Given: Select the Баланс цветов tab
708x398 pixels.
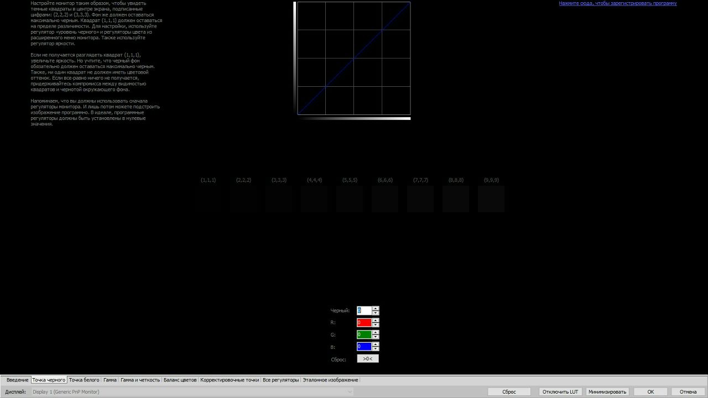Looking at the screenshot, I should click(180, 380).
